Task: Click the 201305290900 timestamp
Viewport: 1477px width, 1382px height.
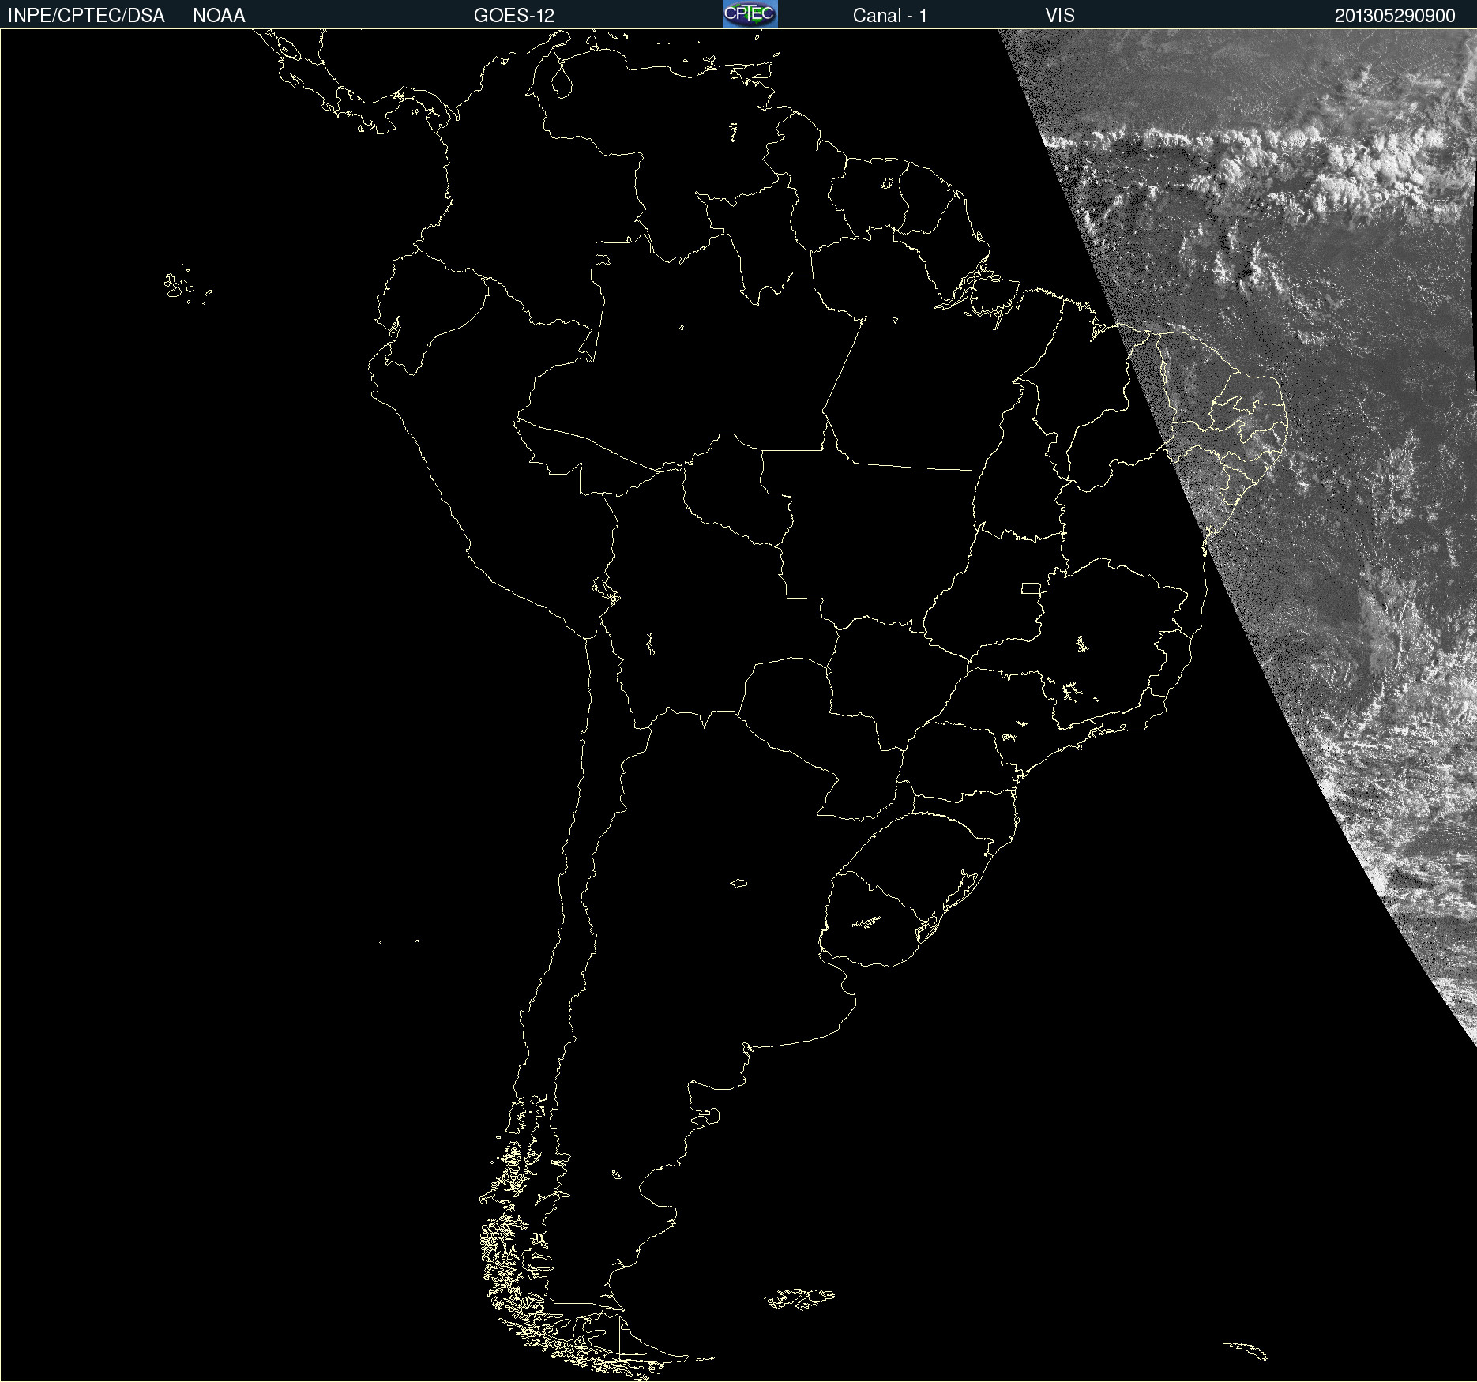Action: click(x=1395, y=16)
